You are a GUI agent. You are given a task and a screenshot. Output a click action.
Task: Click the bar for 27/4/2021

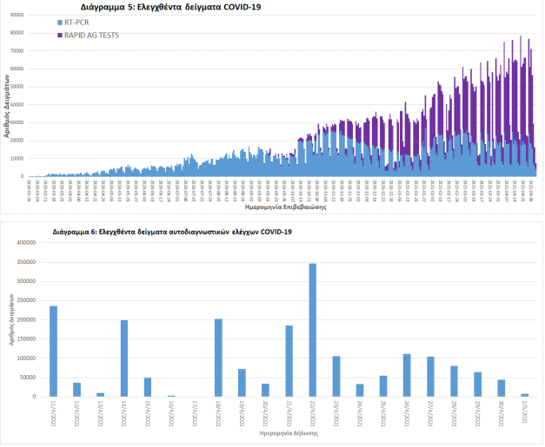(x=430, y=377)
